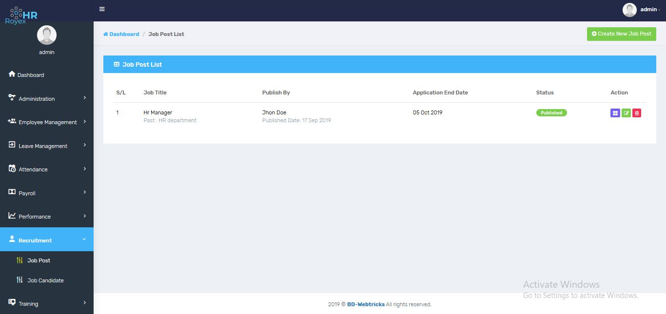Image resolution: width=666 pixels, height=314 pixels.
Task: Click the sidebar admin avatar
Action: click(x=47, y=35)
